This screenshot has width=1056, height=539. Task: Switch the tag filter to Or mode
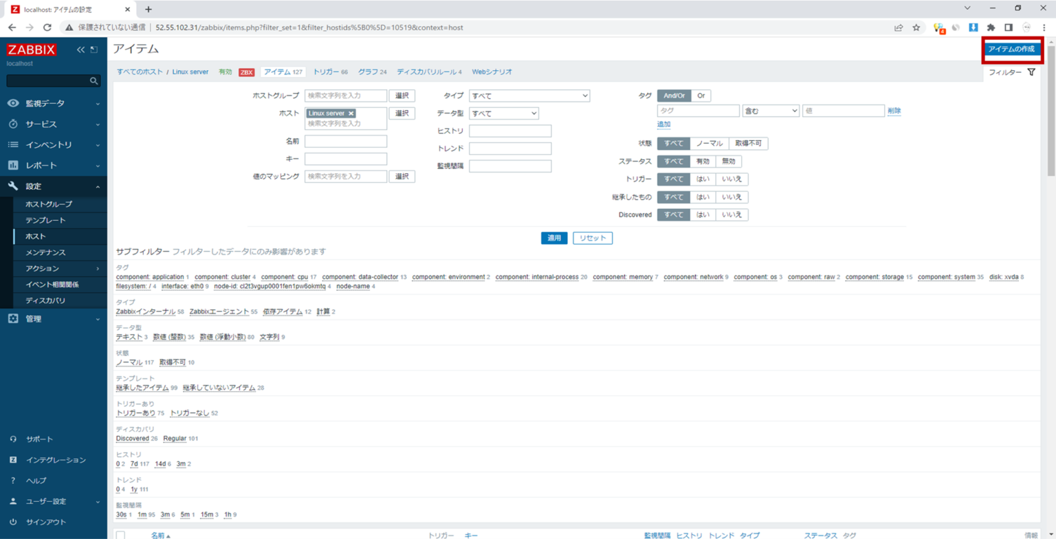701,96
